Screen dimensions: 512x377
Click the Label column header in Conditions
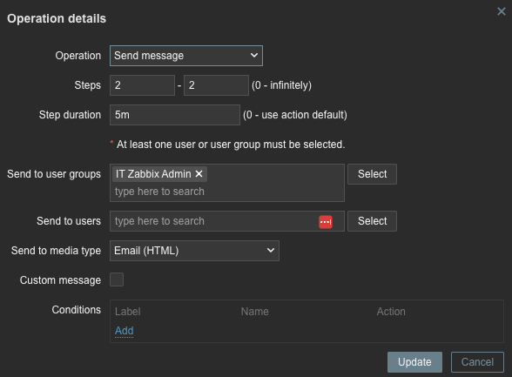pyautogui.click(x=128, y=312)
